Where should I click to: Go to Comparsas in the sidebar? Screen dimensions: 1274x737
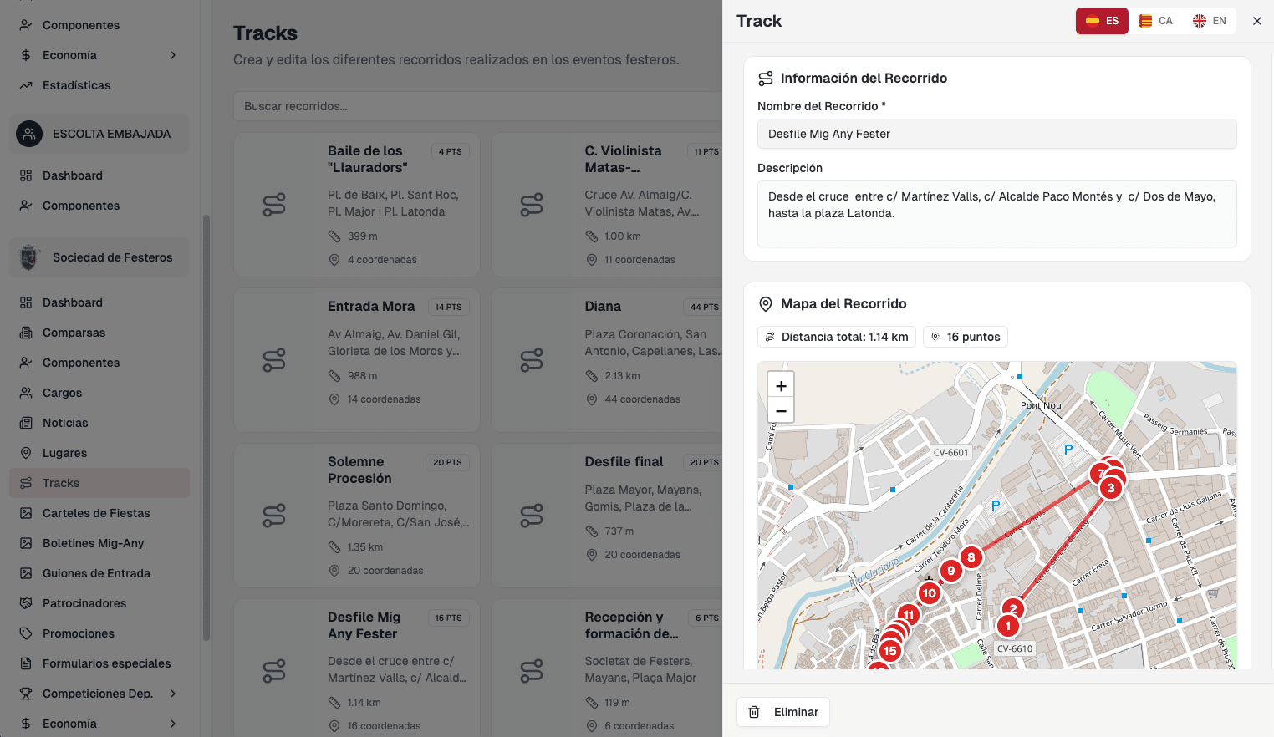point(74,333)
